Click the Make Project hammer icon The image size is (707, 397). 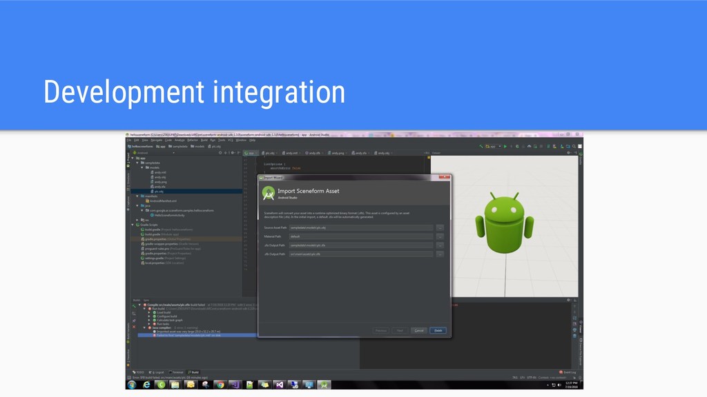pos(481,146)
